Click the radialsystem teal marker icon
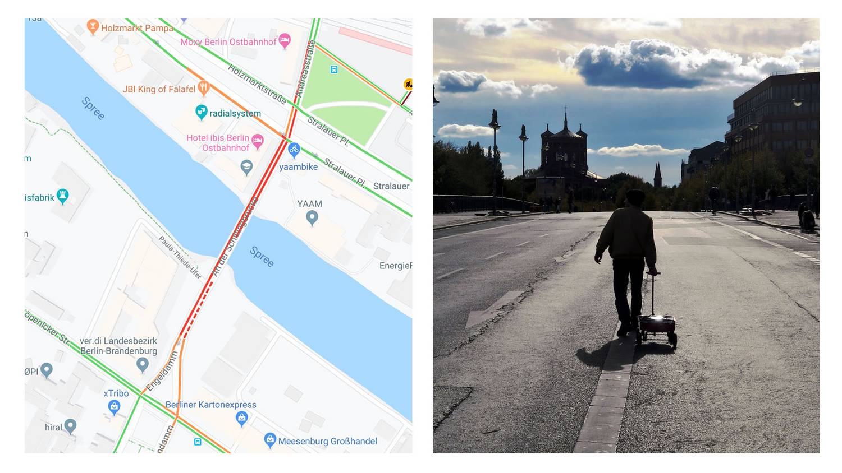842x473 pixels. (202, 113)
